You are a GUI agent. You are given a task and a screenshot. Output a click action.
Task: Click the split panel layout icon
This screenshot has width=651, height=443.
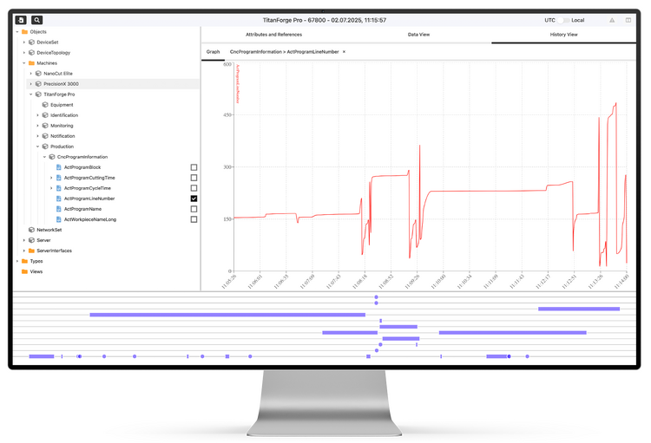pos(628,20)
